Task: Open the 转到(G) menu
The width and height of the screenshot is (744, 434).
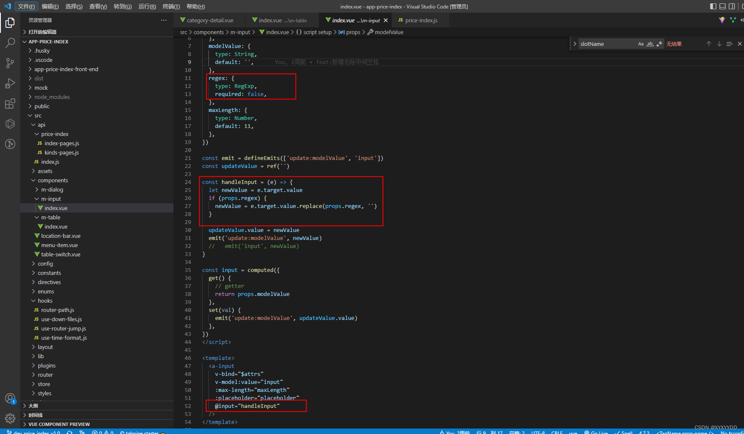Action: tap(123, 6)
